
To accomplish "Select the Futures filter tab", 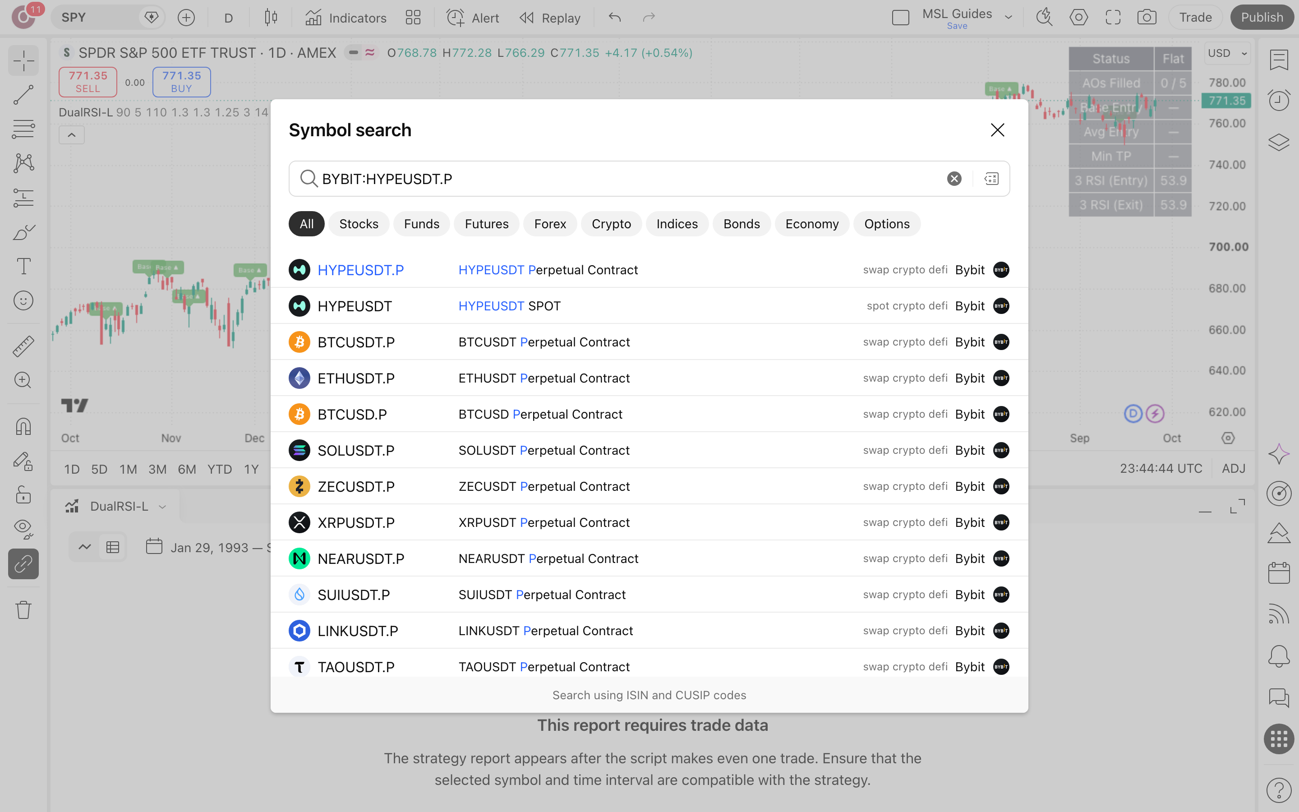I will 486,224.
